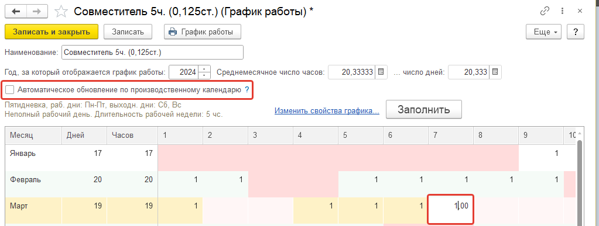Open the three-dot window menu

coord(563,11)
